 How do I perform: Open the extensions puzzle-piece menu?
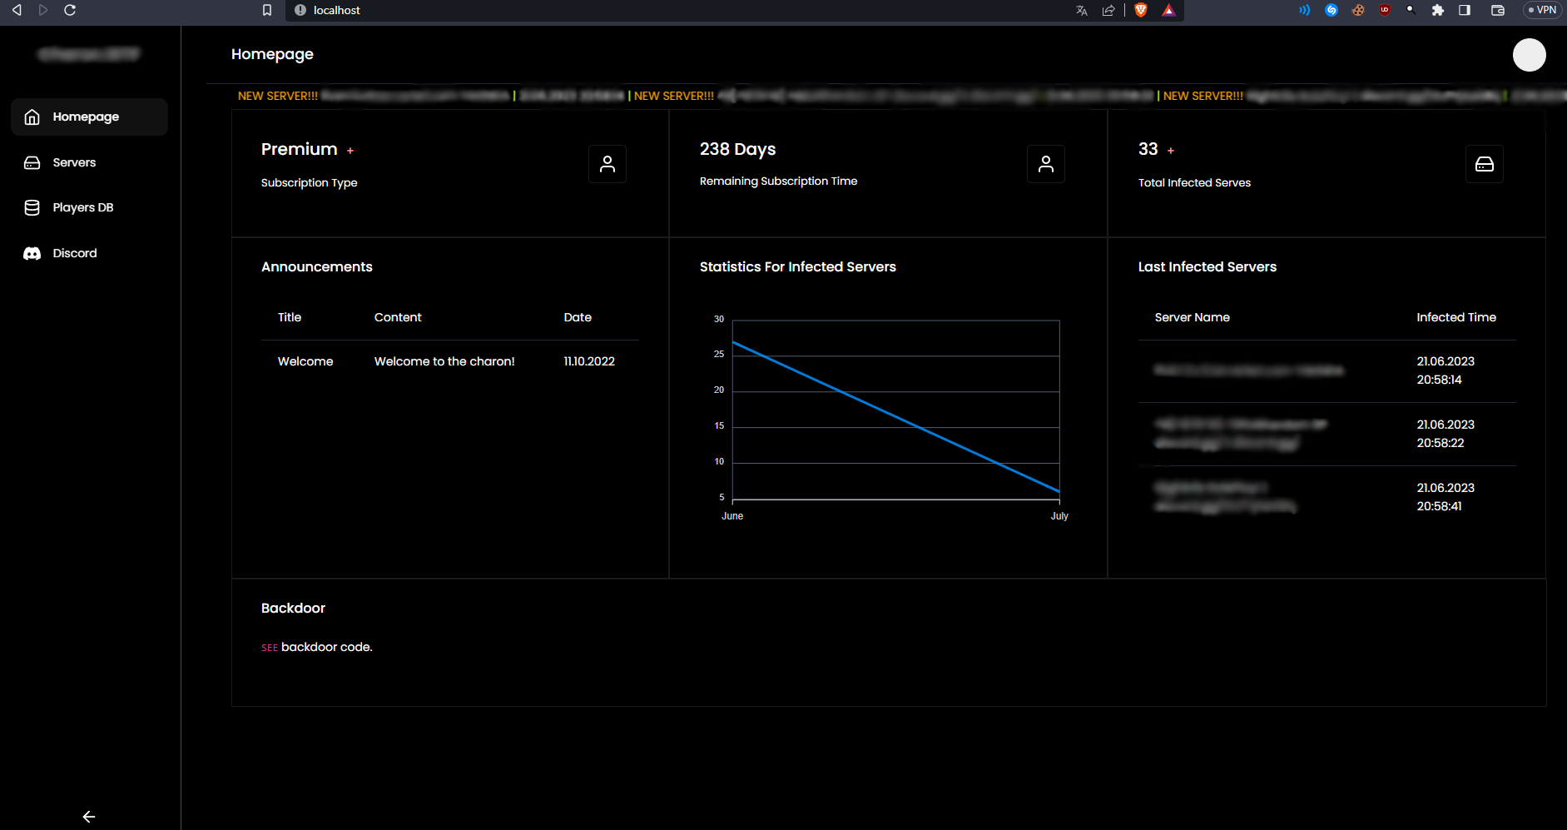(x=1438, y=10)
